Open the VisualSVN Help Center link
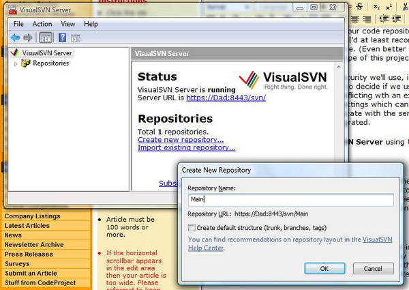Screen dimensions: 409x290 377,240
